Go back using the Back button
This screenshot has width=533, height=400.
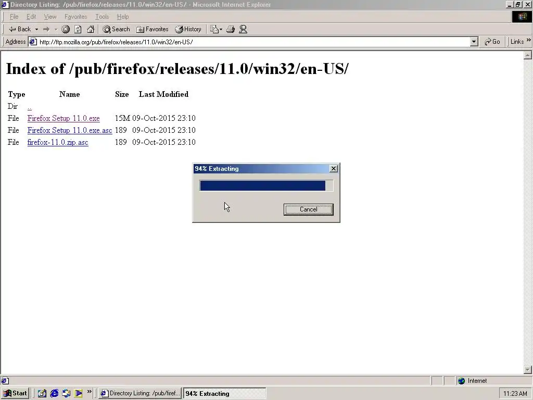pos(20,29)
